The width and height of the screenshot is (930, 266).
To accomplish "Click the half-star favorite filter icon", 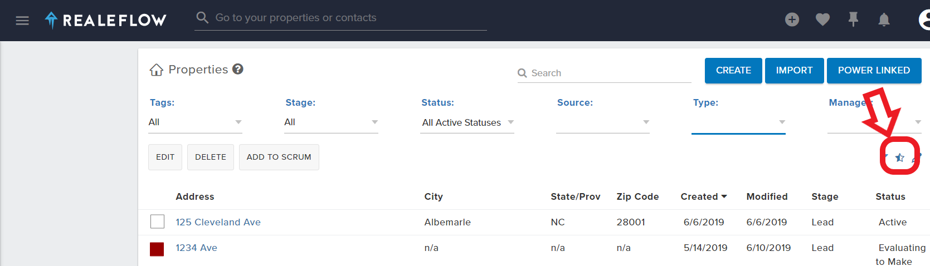I will point(899,157).
